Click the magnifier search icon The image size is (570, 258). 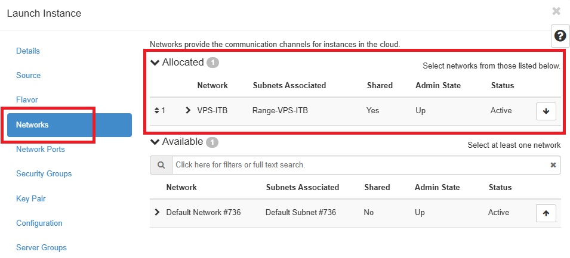coord(161,164)
